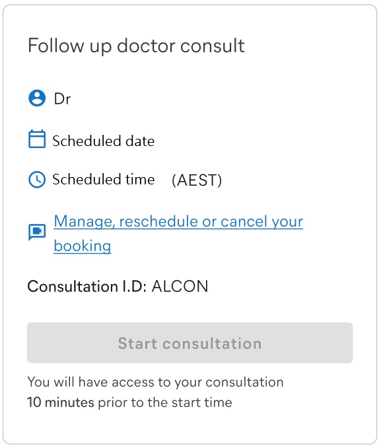Image resolution: width=381 pixels, height=448 pixels.
Task: Click the Dr name label
Action: (62, 99)
